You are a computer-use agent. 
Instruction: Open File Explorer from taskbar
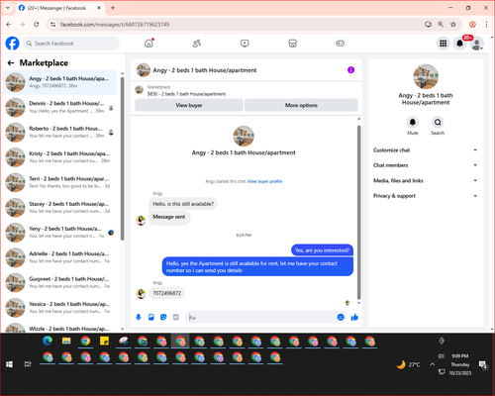click(x=66, y=341)
